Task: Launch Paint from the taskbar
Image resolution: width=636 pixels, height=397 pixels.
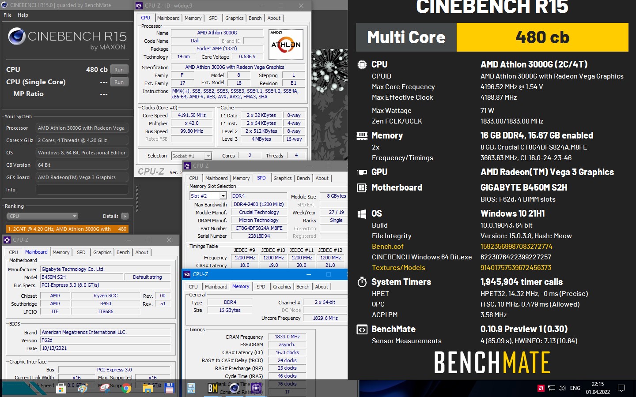Action: tap(83, 388)
